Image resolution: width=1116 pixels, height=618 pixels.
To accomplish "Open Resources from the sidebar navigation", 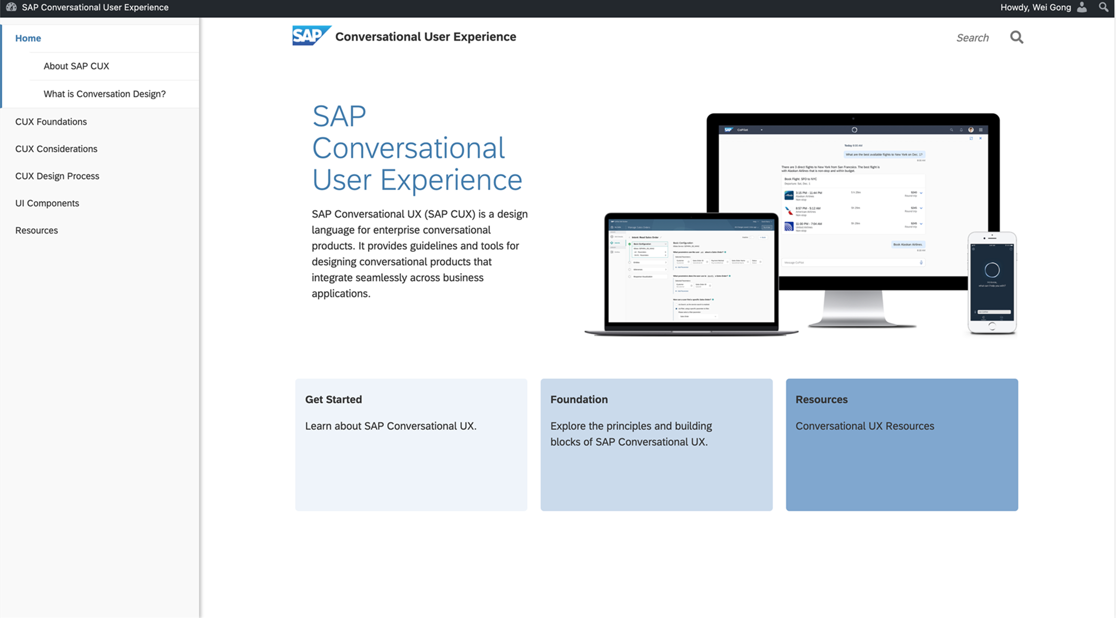I will click(x=36, y=230).
